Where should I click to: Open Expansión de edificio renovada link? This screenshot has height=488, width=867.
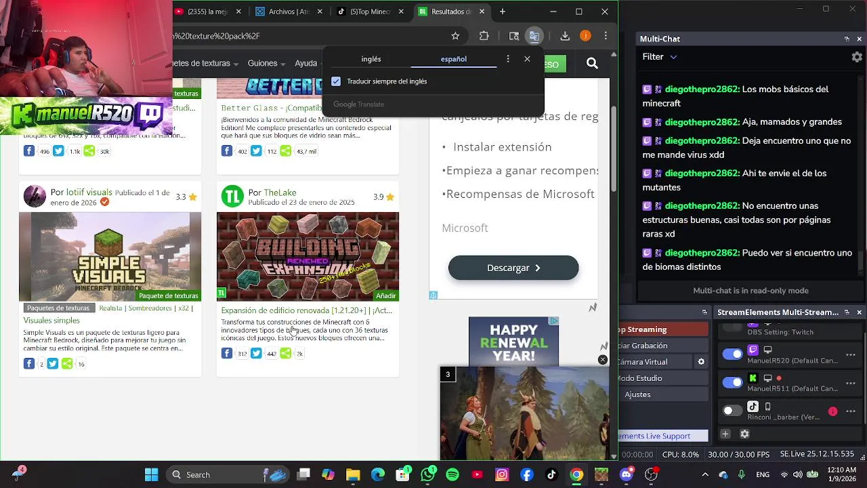pyautogui.click(x=306, y=310)
